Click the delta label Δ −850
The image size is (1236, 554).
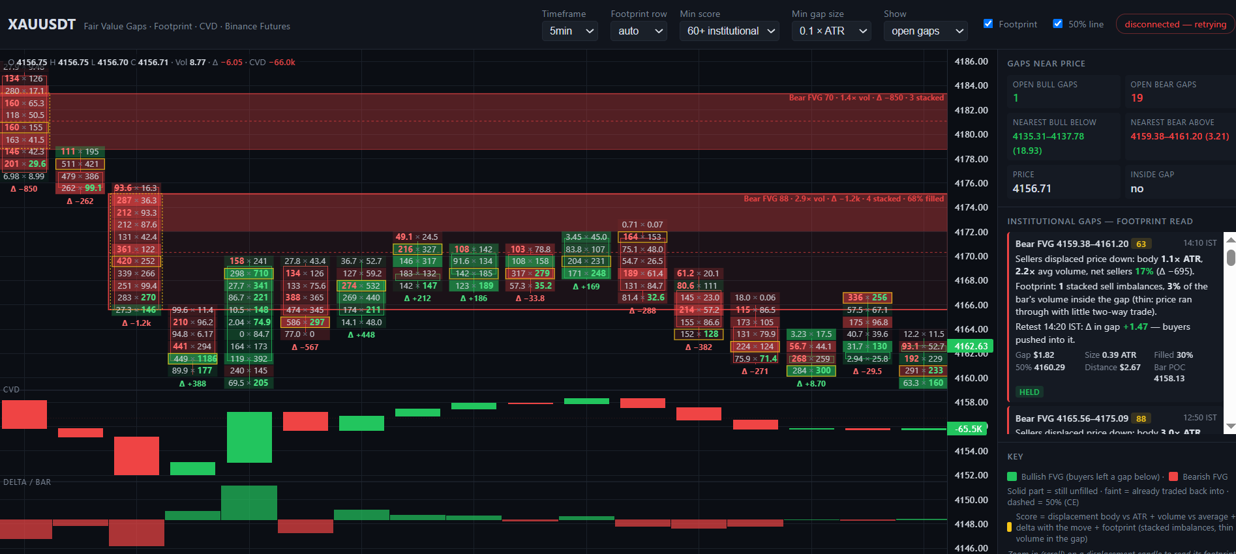pyautogui.click(x=23, y=188)
